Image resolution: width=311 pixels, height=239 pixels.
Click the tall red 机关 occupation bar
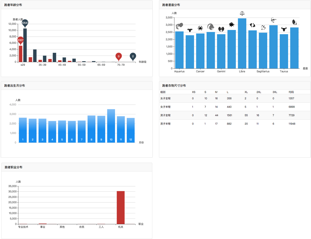[x=121, y=207]
